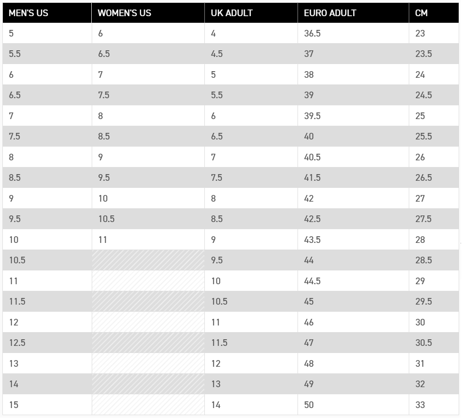Select the EURO ADULT column header
Screen dimensions: 462x418
coord(354,13)
